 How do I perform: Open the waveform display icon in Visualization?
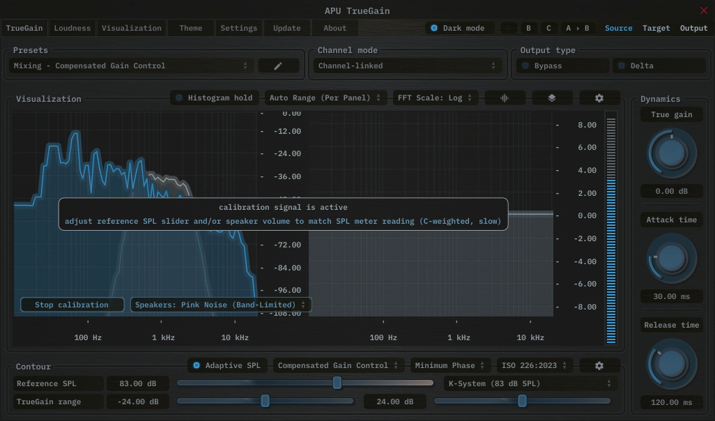[505, 98]
